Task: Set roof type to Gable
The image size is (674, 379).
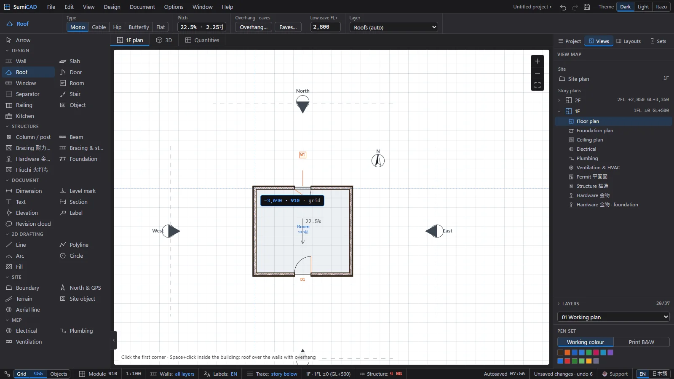Action: point(99,27)
